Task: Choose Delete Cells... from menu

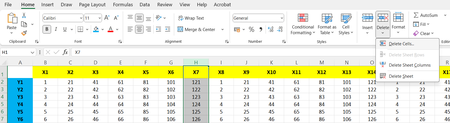Action: click(x=407, y=44)
